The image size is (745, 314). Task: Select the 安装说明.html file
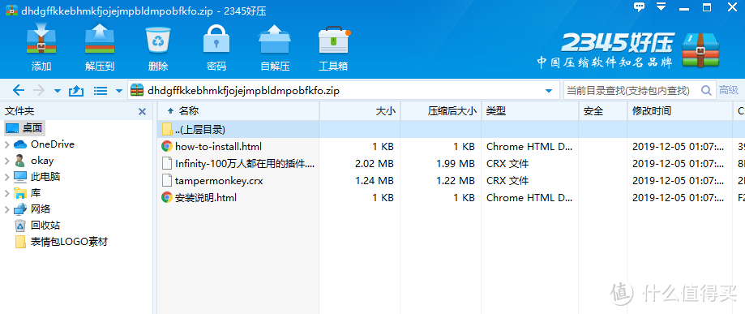click(206, 198)
